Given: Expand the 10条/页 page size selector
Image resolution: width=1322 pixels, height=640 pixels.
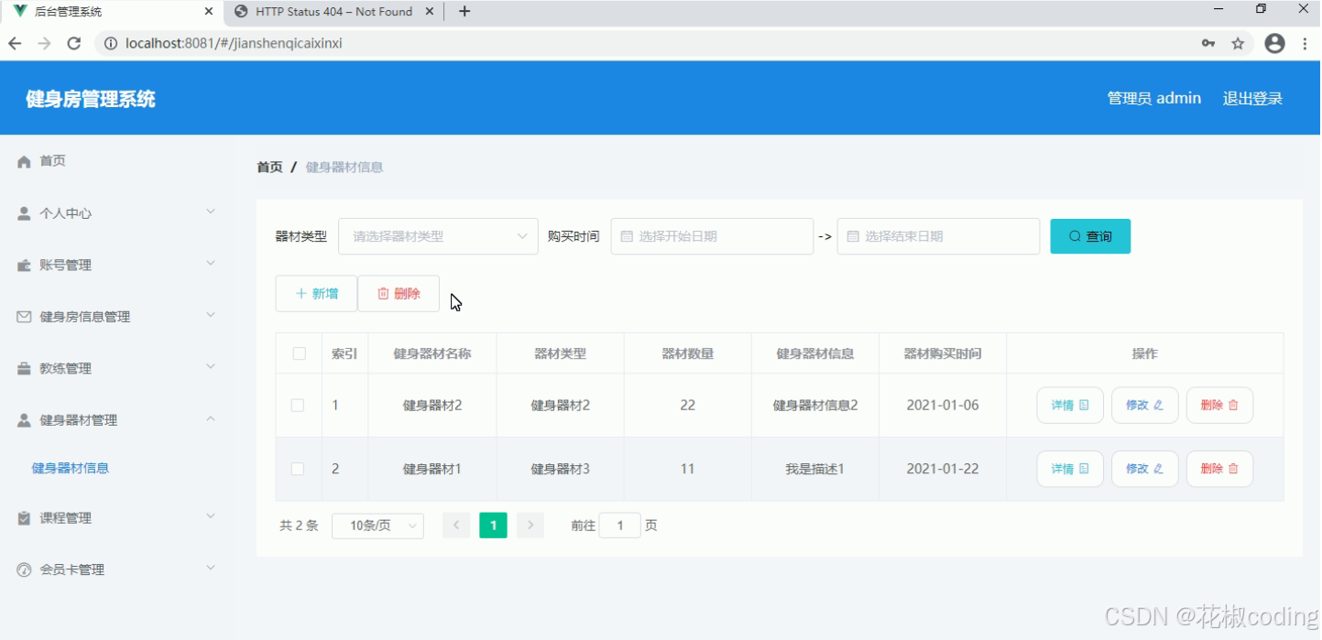Looking at the screenshot, I should (377, 526).
